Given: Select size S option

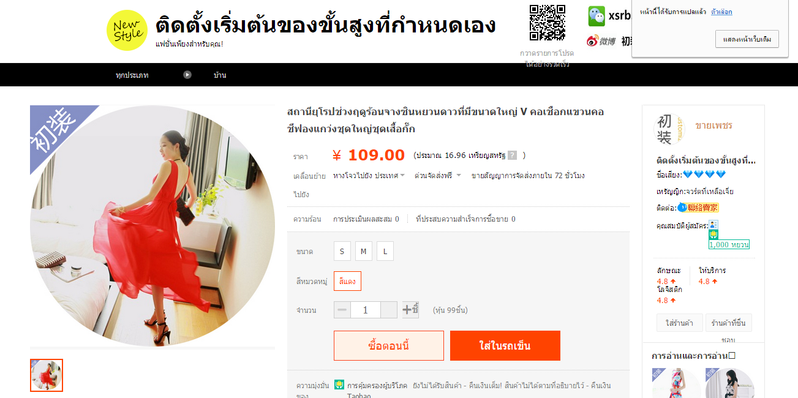Looking at the screenshot, I should [x=342, y=251].
